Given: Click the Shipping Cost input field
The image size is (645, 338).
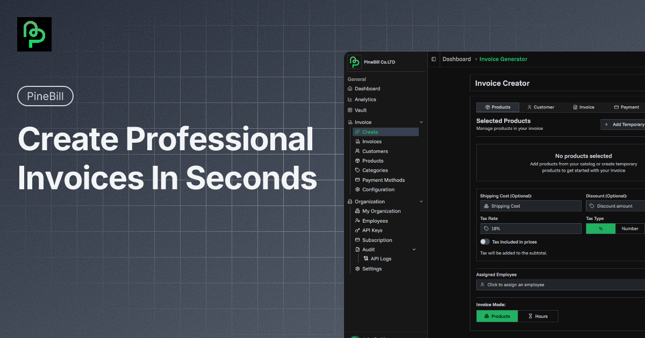Looking at the screenshot, I should pos(531,205).
